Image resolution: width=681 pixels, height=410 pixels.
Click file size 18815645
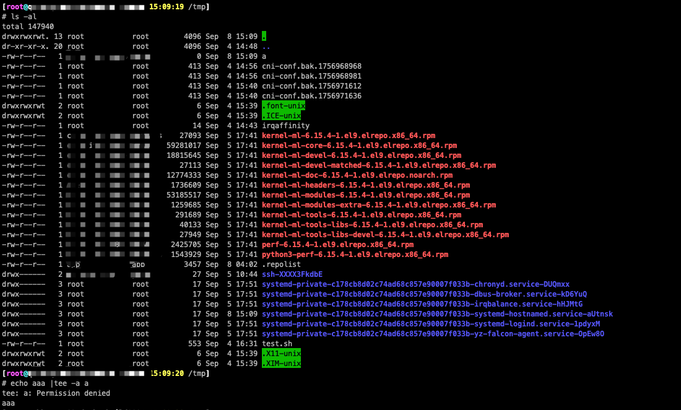click(184, 155)
